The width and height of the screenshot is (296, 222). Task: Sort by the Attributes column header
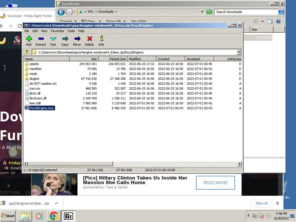(228, 59)
